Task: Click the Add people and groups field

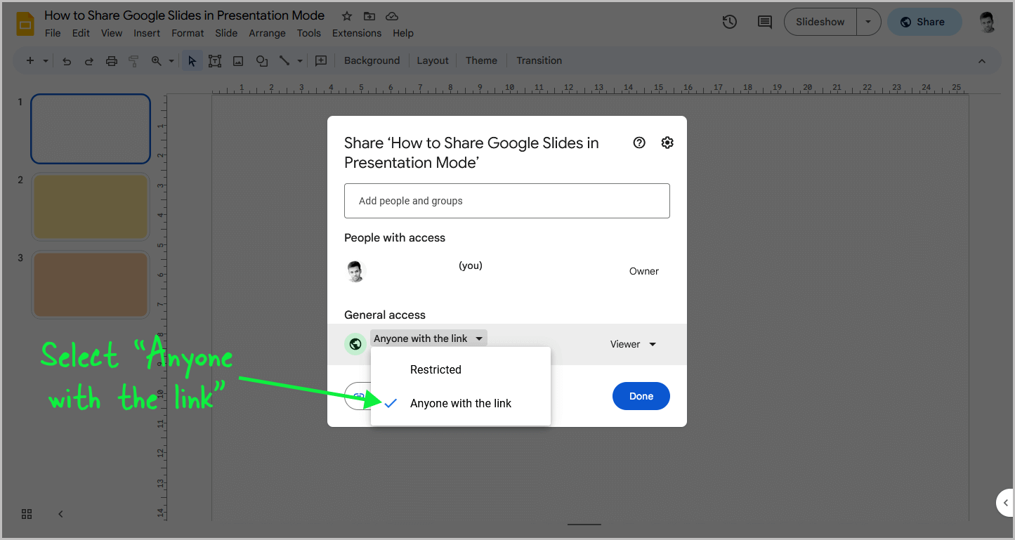Action: tap(507, 201)
